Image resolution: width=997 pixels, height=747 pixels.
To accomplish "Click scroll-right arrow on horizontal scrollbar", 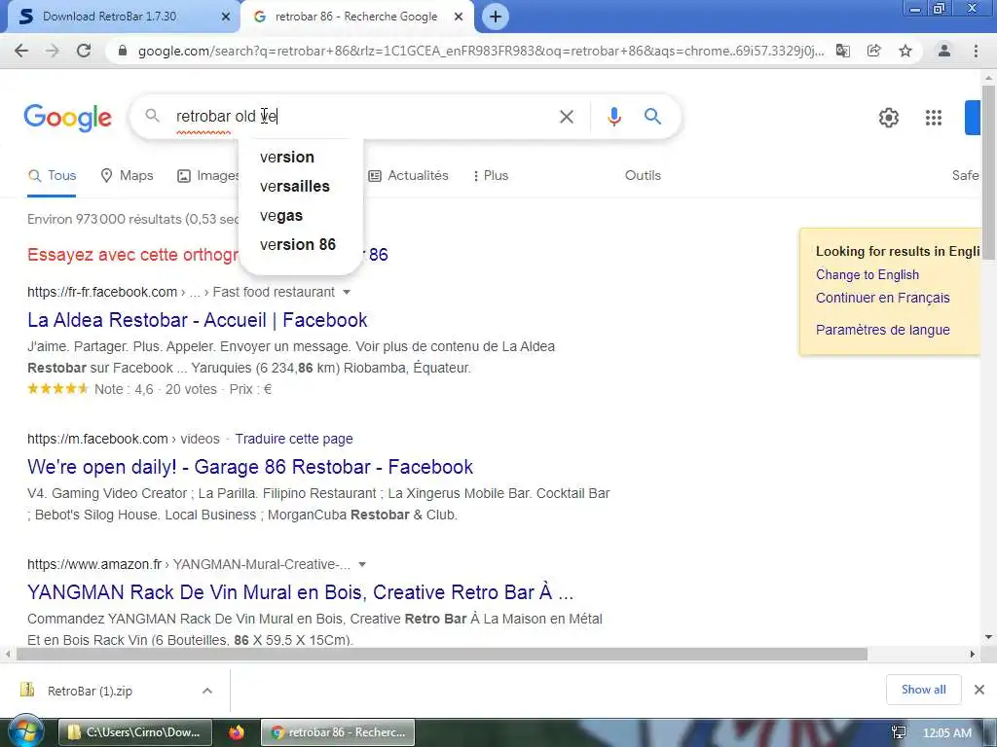I will [972, 655].
